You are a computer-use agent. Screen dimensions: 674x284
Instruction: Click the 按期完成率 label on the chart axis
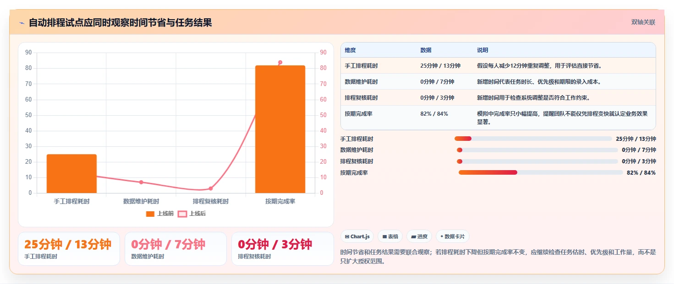[280, 201]
